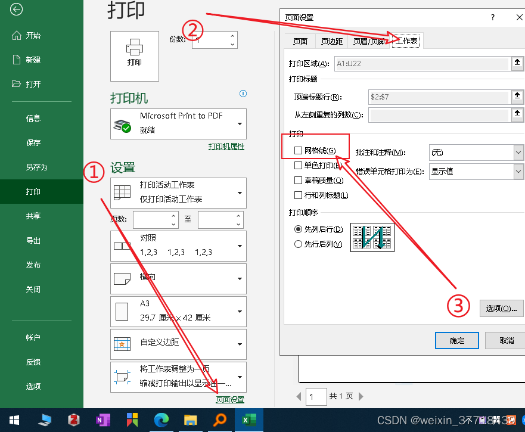Open the colorful squares app in taskbar
This screenshot has width=525, height=432.
click(132, 420)
